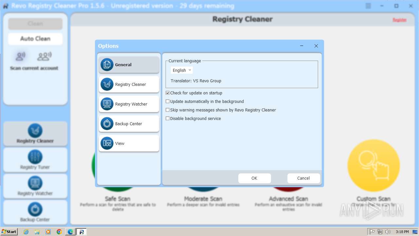Click Auto Clean in main window

[35, 39]
